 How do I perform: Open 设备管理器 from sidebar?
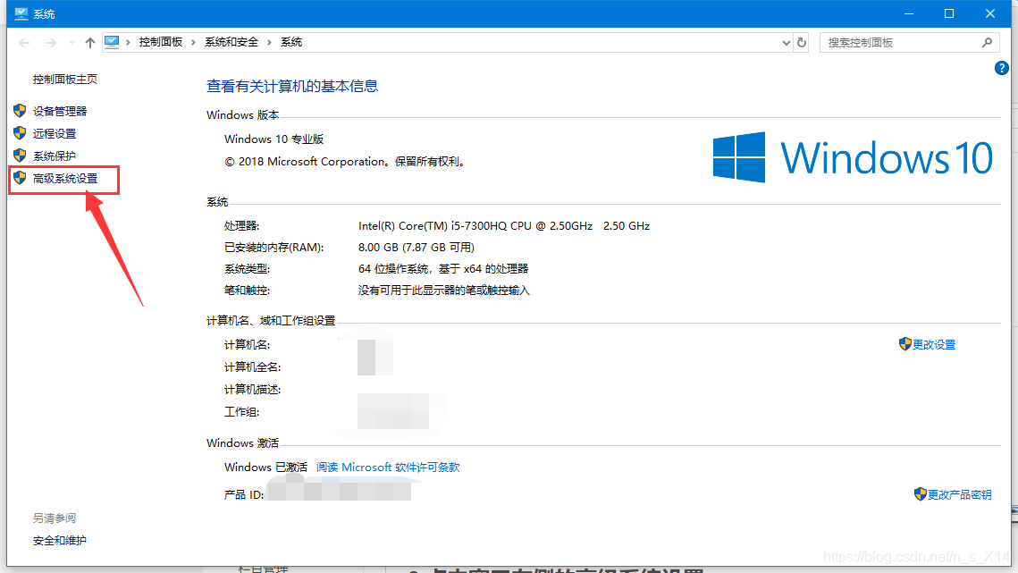click(60, 111)
